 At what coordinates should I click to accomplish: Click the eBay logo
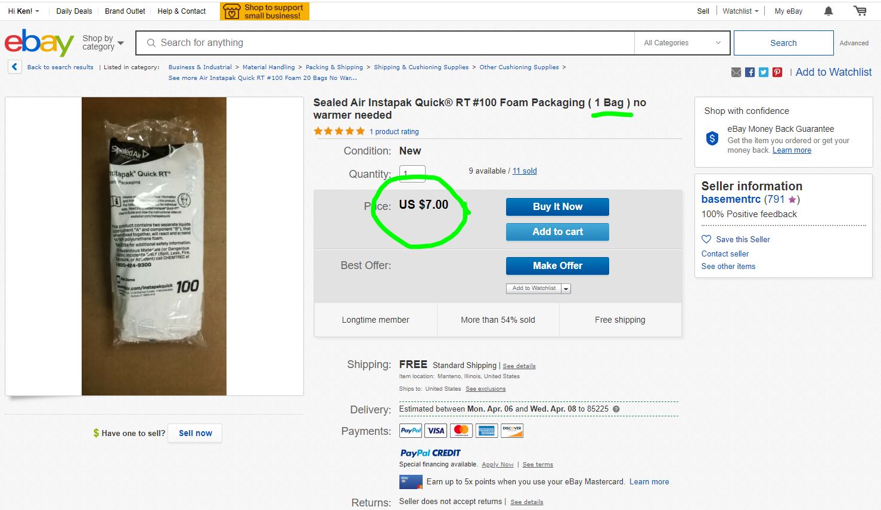coord(39,43)
